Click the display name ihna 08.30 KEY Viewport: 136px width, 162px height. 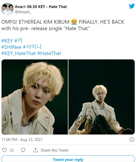(41, 7)
